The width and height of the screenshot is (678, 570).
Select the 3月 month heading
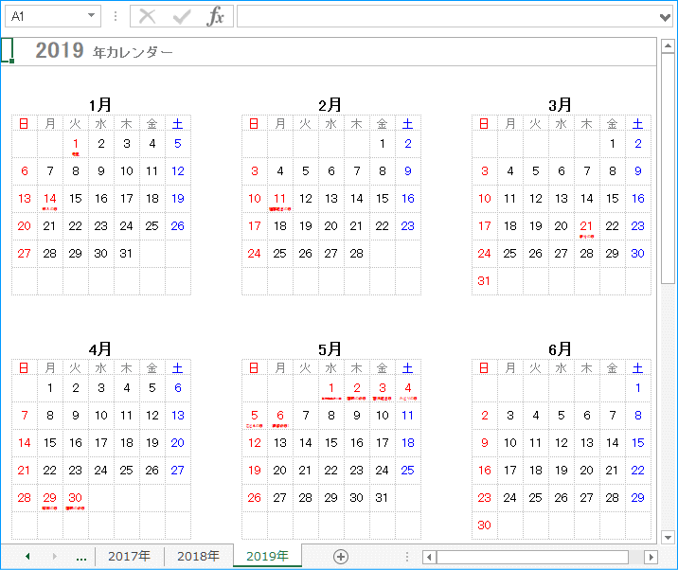[561, 105]
